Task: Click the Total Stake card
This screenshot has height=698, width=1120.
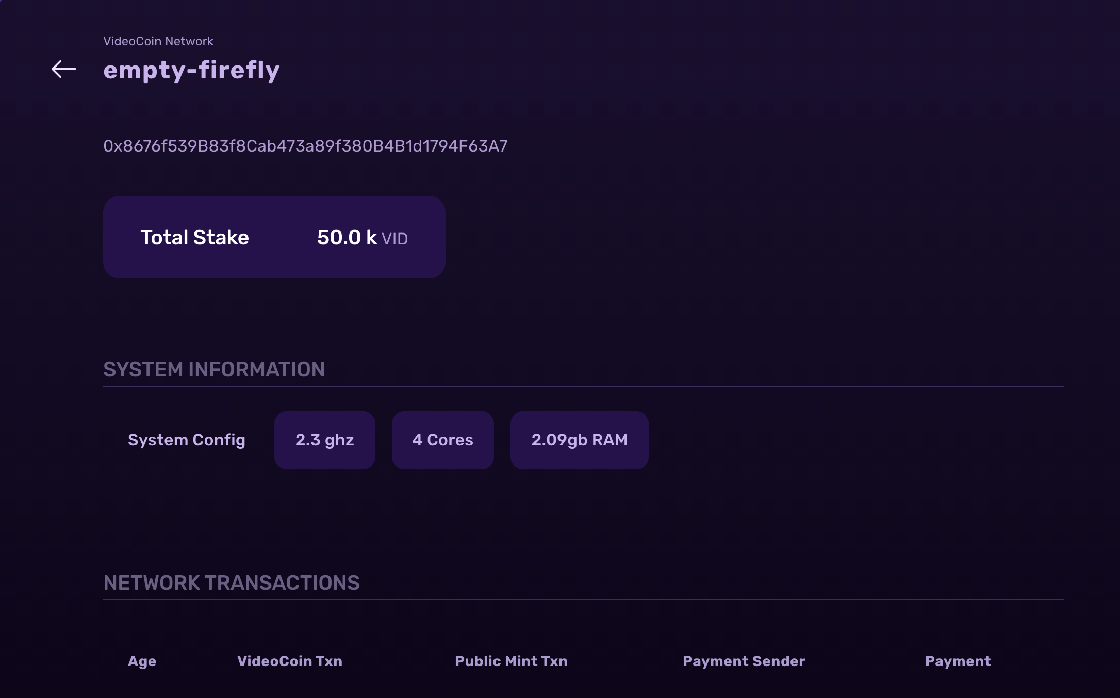Action: (274, 237)
